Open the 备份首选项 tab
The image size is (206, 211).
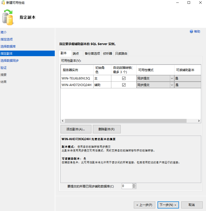point(92,54)
